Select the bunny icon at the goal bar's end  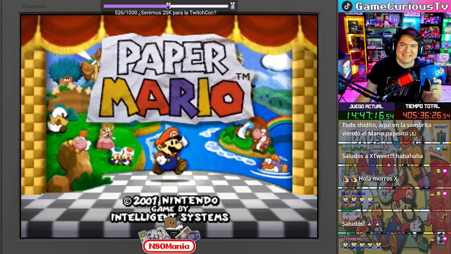coord(233,5)
